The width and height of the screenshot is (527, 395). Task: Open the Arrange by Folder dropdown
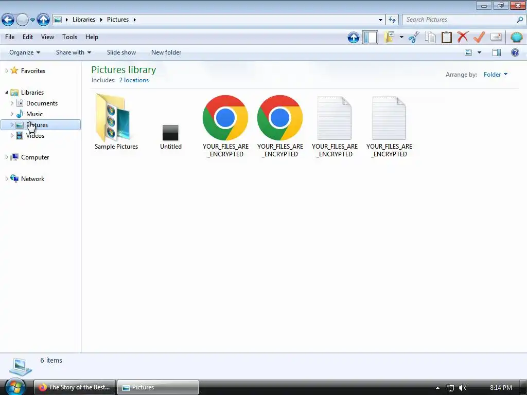point(496,75)
